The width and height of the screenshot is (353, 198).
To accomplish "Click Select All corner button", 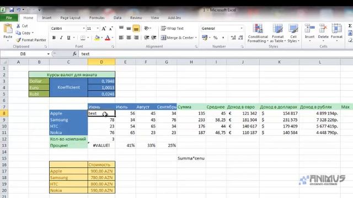I will (4, 62).
